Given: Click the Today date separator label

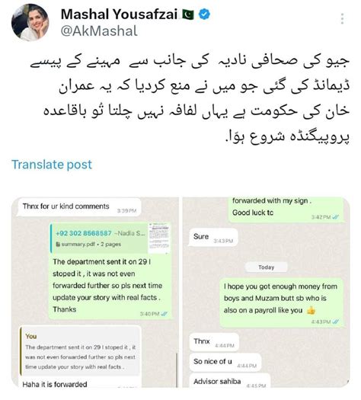Looking at the screenshot, I should click(x=266, y=267).
